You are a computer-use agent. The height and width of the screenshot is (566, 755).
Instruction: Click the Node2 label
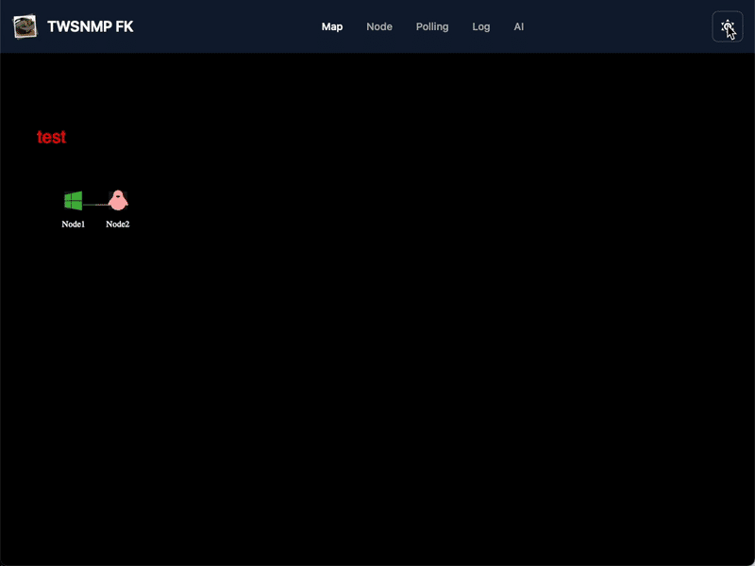coord(117,224)
